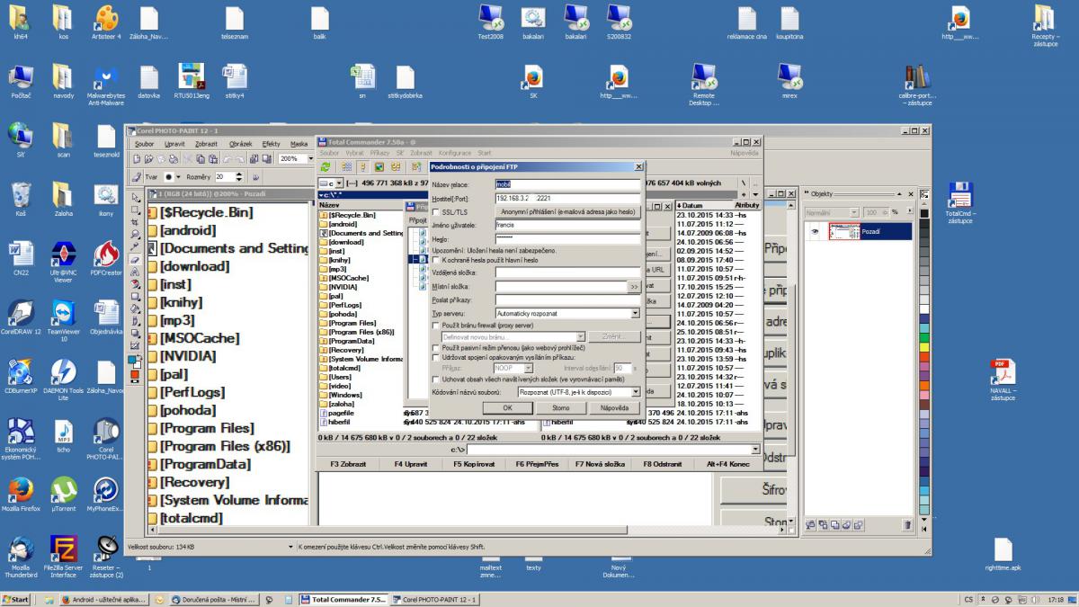This screenshot has height=607, width=1079.
Task: Toggle 'Udržovat spojení opakovaným vysíláním příkazu' checkbox
Action: tap(435, 358)
